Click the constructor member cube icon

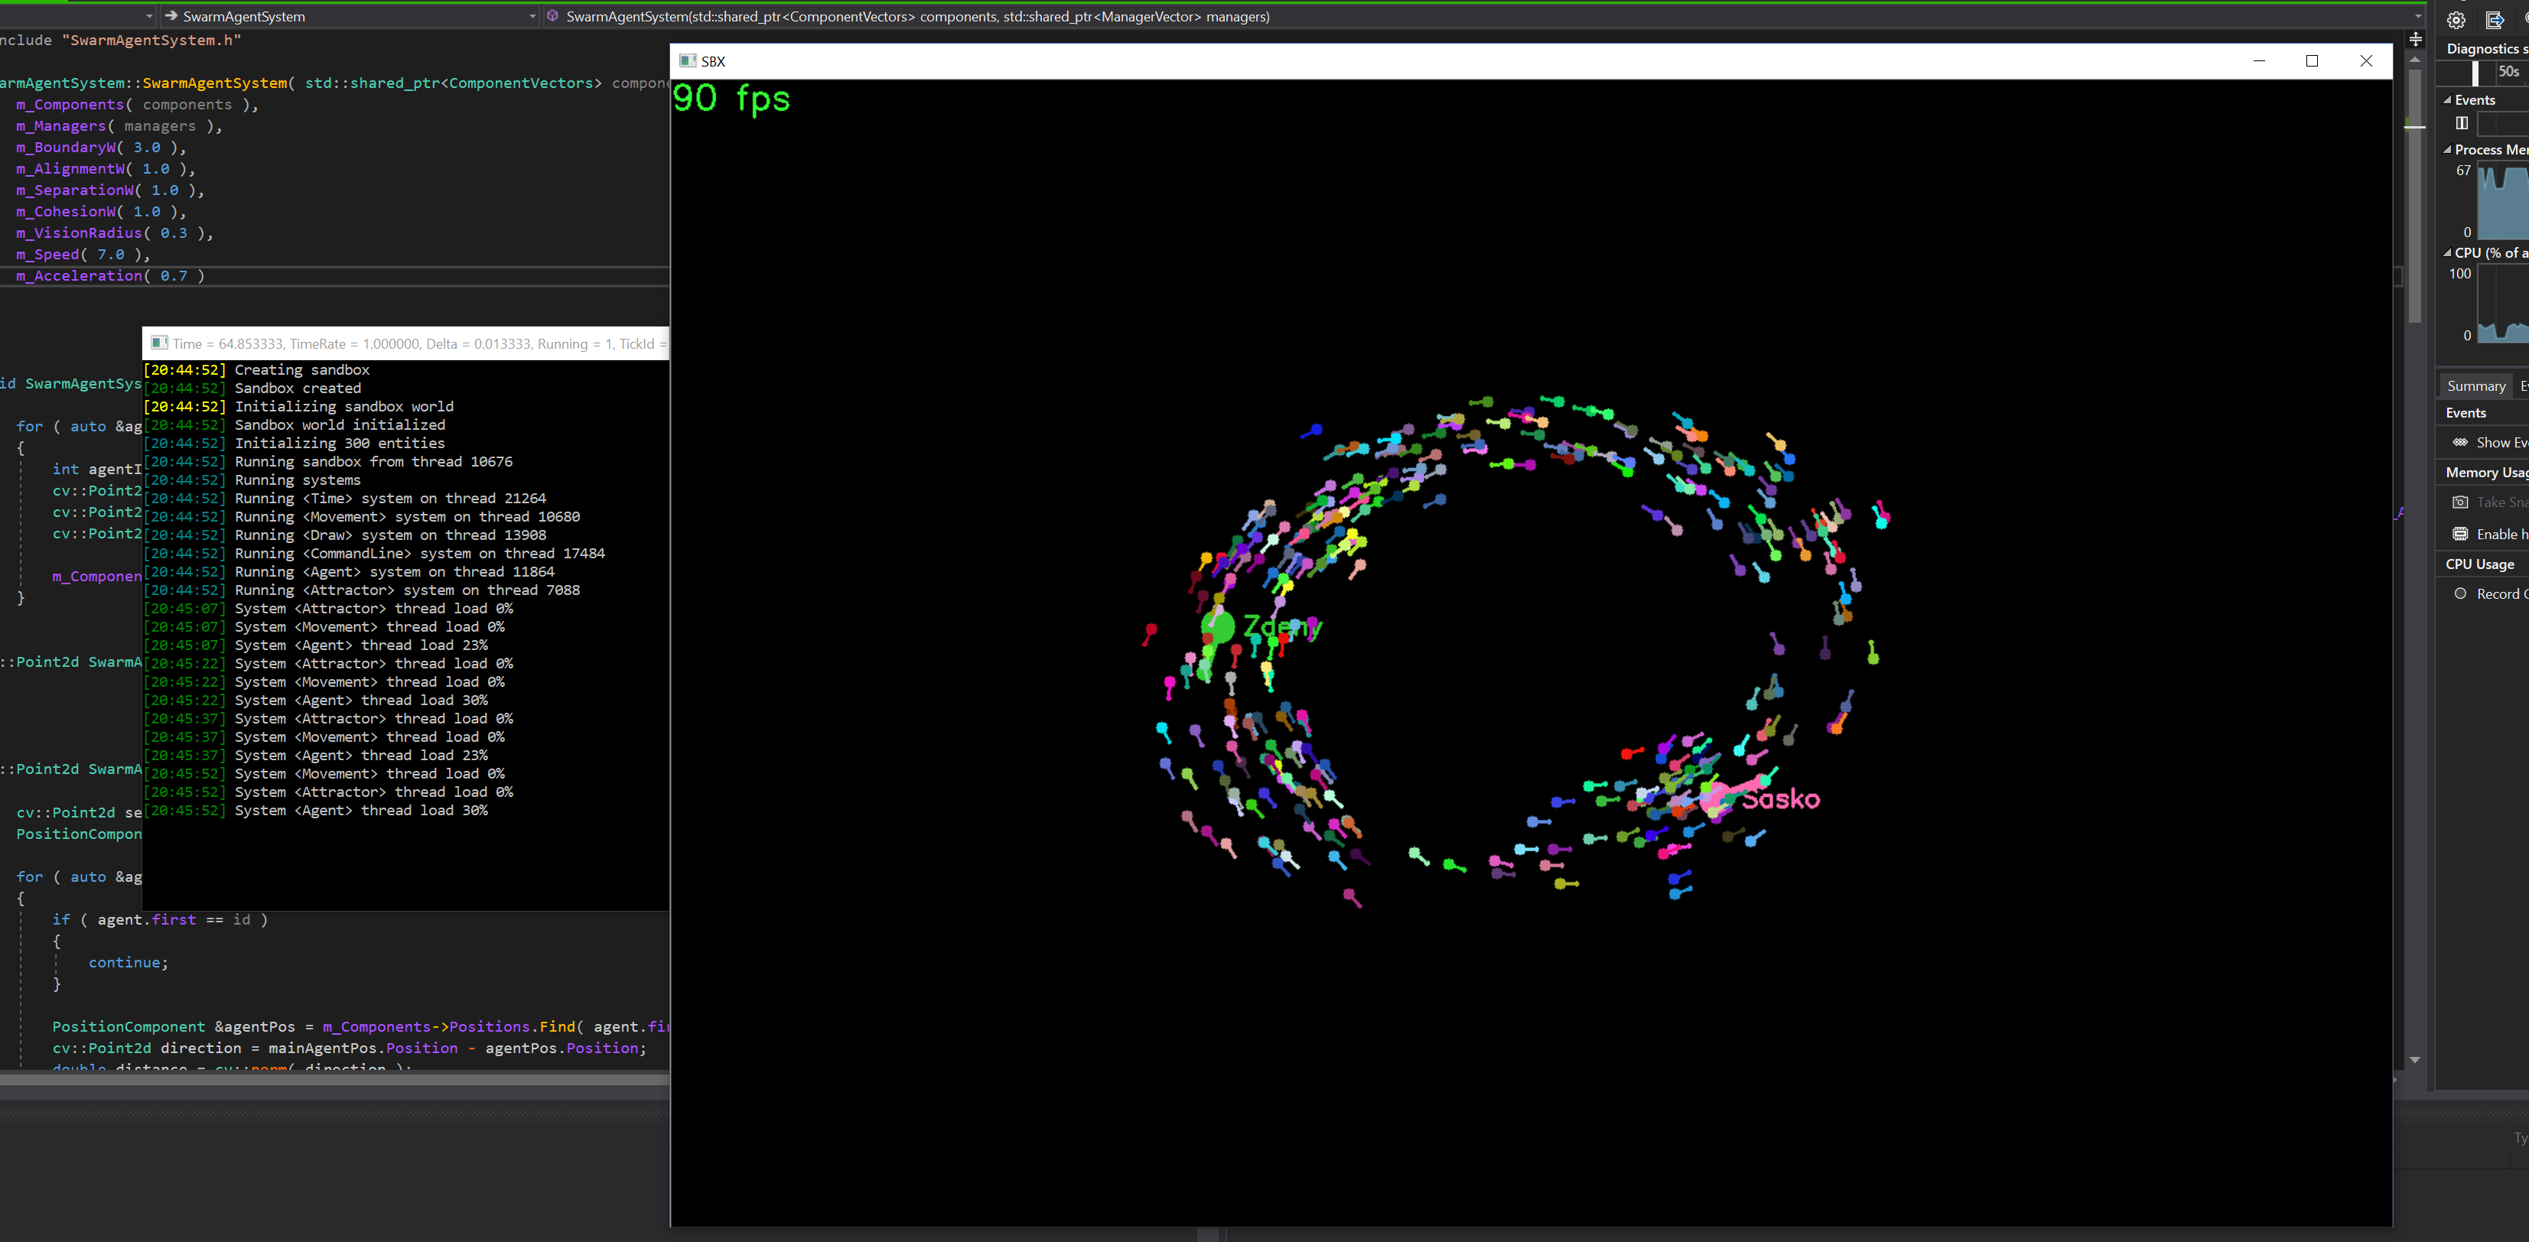(x=553, y=16)
